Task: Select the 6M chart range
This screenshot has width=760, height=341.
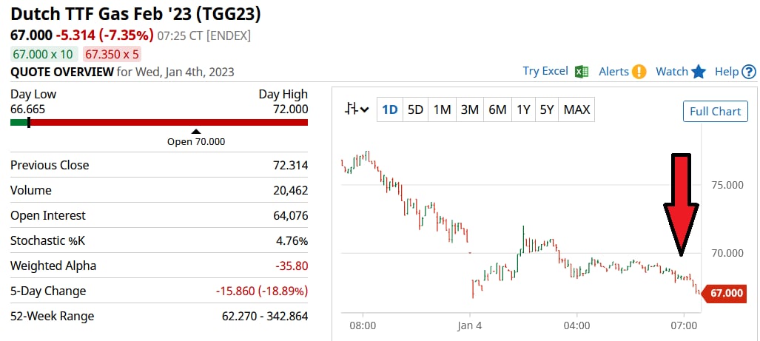Action: tap(497, 110)
